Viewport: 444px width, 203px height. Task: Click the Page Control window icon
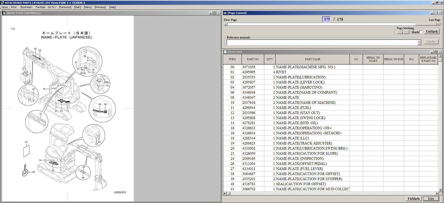coord(225,13)
